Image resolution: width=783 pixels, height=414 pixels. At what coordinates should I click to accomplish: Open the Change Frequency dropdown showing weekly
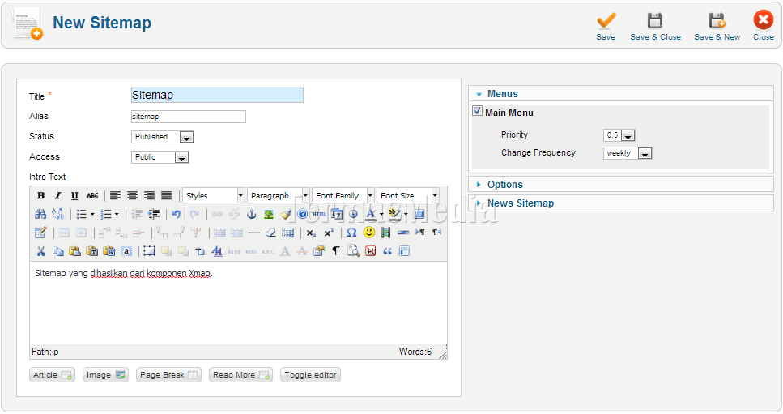(628, 153)
